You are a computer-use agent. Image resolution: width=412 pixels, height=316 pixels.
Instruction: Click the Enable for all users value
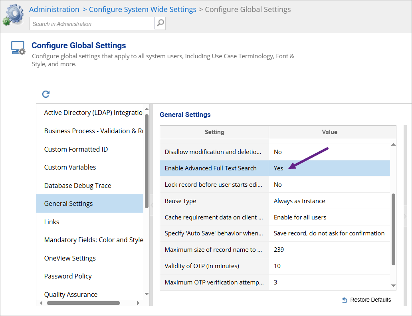pyautogui.click(x=300, y=217)
